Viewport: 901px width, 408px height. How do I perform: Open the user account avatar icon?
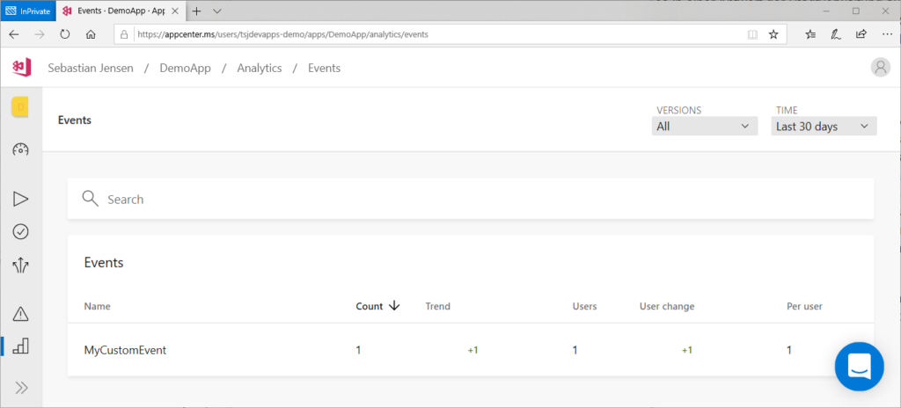[x=879, y=68]
